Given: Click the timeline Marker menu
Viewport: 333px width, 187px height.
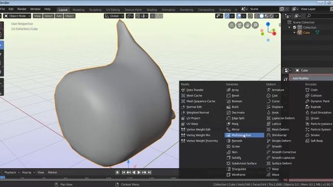Looking at the screenshot, I should click(x=52, y=172).
